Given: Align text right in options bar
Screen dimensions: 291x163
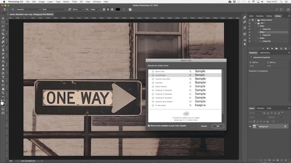Looking at the screenshot, I should coord(112,10).
